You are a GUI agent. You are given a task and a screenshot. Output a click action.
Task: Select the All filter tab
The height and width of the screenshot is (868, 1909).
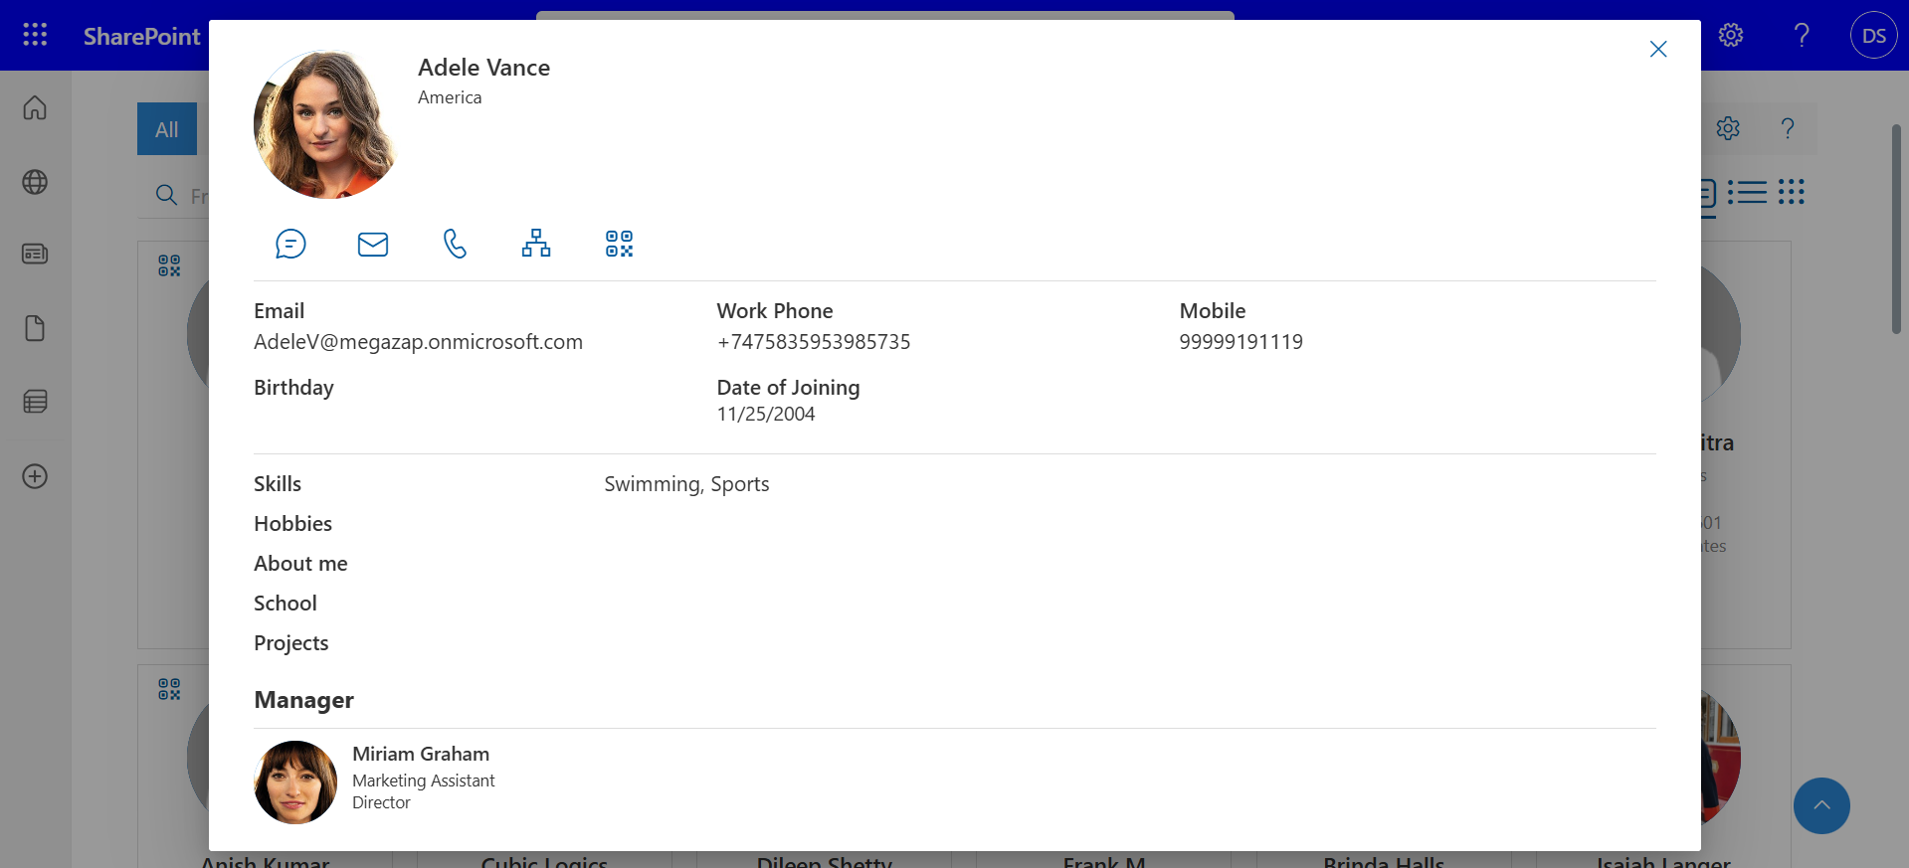pyautogui.click(x=167, y=128)
